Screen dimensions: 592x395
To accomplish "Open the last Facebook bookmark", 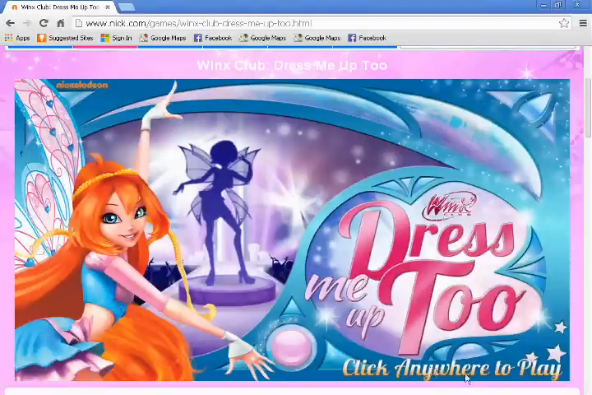I will click(x=368, y=38).
